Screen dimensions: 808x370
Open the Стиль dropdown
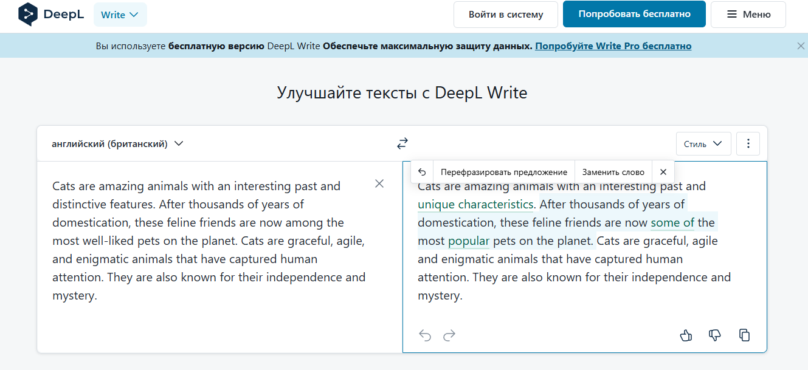703,144
